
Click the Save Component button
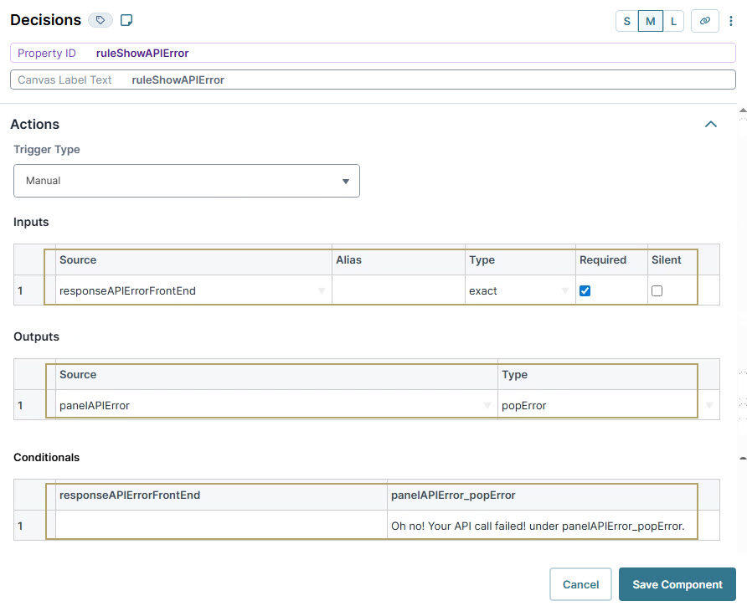coord(677,584)
